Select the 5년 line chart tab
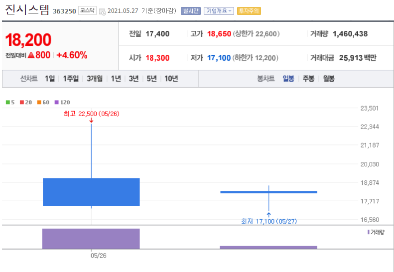This screenshot has height=272, width=394. pos(151,79)
